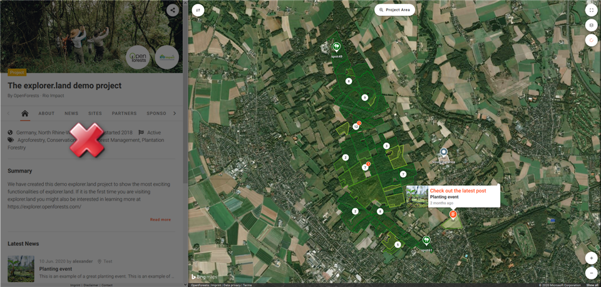Open the Rio Impact author link
The height and width of the screenshot is (287, 601).
(x=53, y=96)
